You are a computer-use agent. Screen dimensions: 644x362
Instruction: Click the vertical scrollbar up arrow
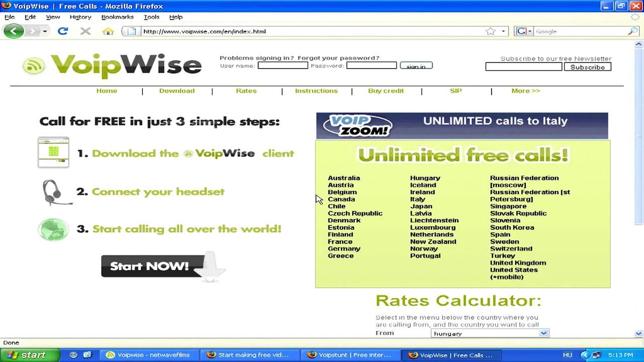(x=638, y=44)
